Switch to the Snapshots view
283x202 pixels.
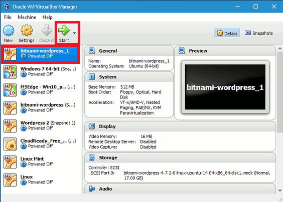[258, 33]
